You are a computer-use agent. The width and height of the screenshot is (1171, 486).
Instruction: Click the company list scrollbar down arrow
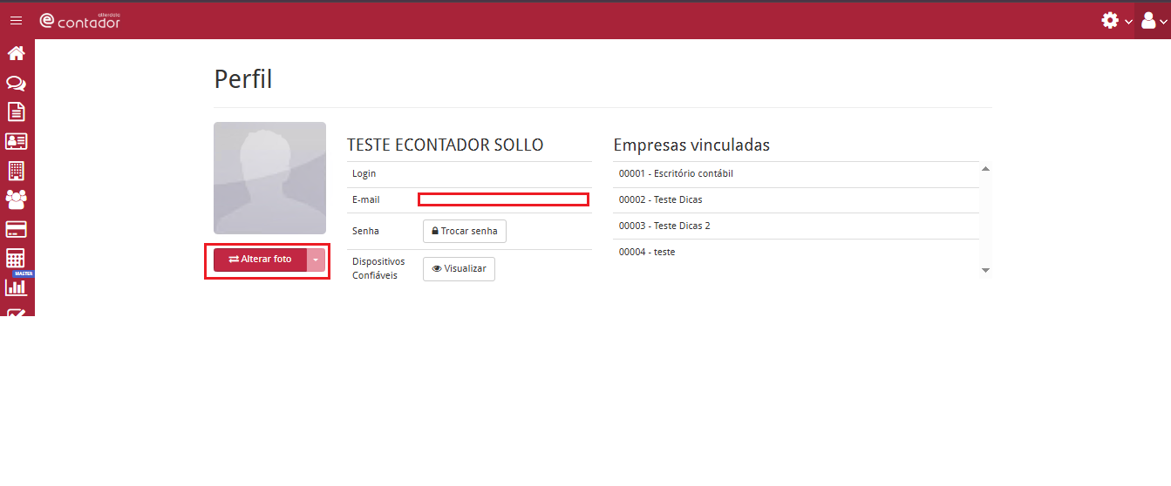(986, 270)
